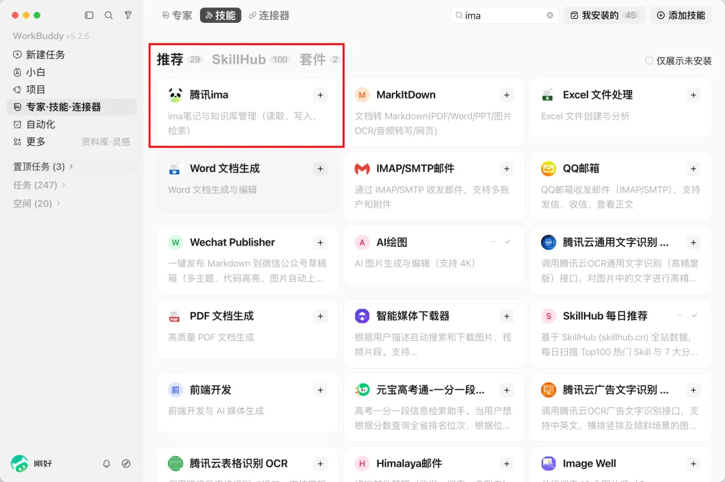Viewport: 725px width, 482px height.
Task: Click the 资料库·灵感 label
Action: pos(106,142)
